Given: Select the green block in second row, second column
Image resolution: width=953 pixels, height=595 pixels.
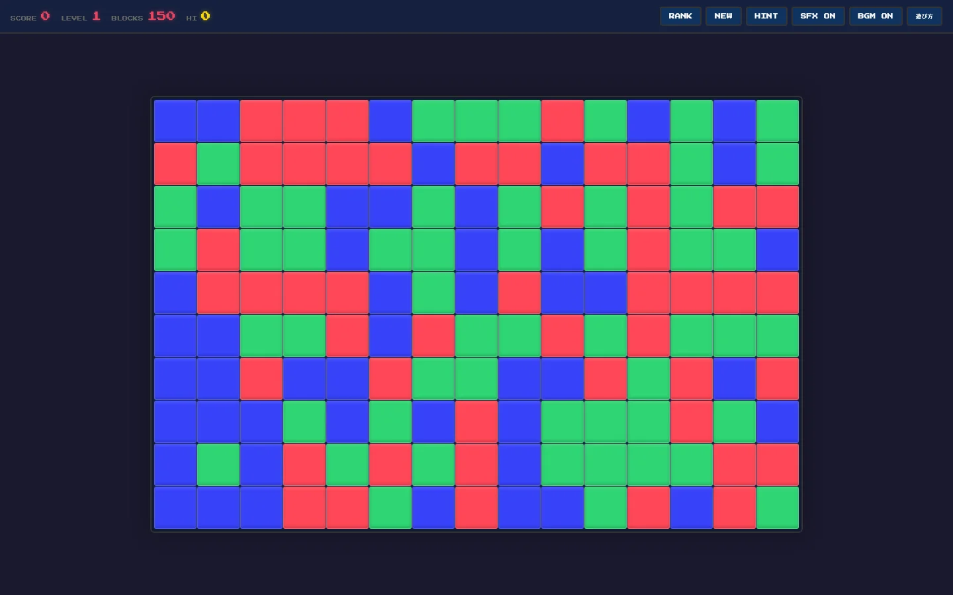Looking at the screenshot, I should pyautogui.click(x=218, y=164).
